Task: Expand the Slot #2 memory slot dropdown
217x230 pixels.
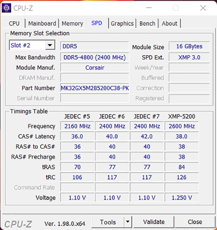Action: (50, 45)
